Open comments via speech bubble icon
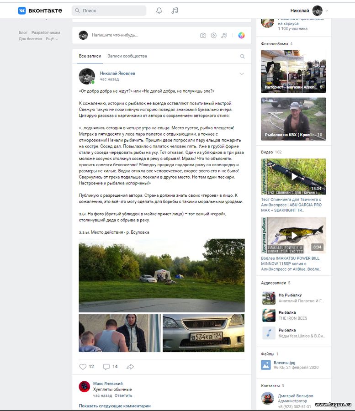Image resolution: width=355 pixels, height=411 pixels. [106, 367]
